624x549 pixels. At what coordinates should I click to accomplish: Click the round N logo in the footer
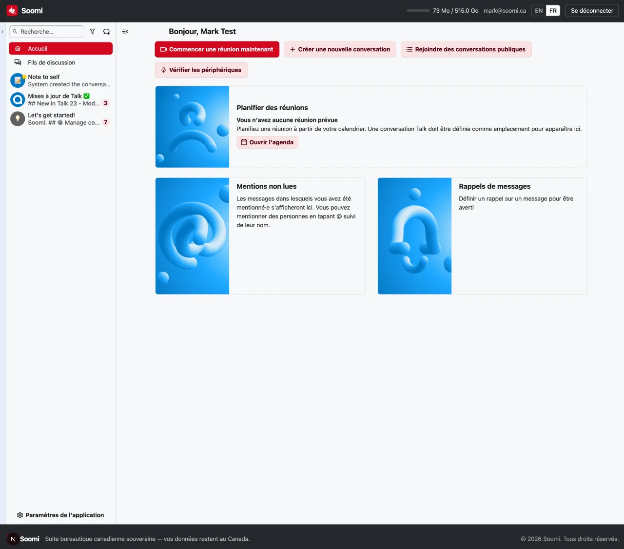[x=13, y=539]
